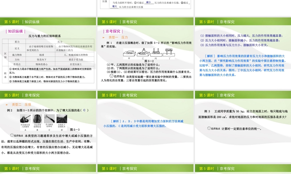The height and width of the screenshot is (174, 291).
Task: Click the blue line '(1) 接触面积的大小相同时'
Action: pos(241,36)
